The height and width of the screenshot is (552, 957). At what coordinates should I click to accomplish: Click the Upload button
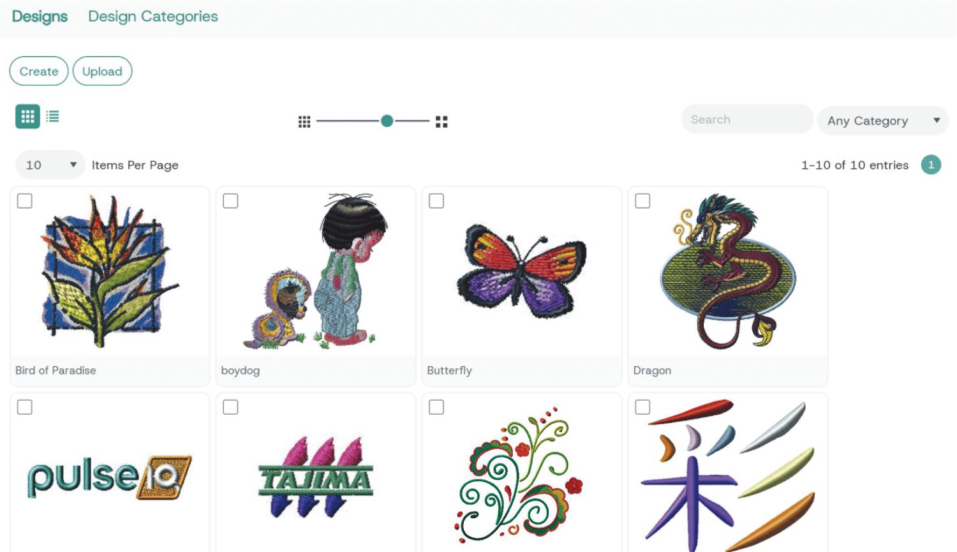click(x=102, y=71)
